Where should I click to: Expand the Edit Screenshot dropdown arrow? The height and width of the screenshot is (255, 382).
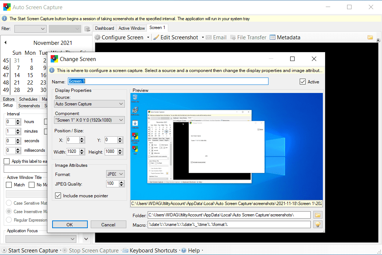[x=203, y=37]
